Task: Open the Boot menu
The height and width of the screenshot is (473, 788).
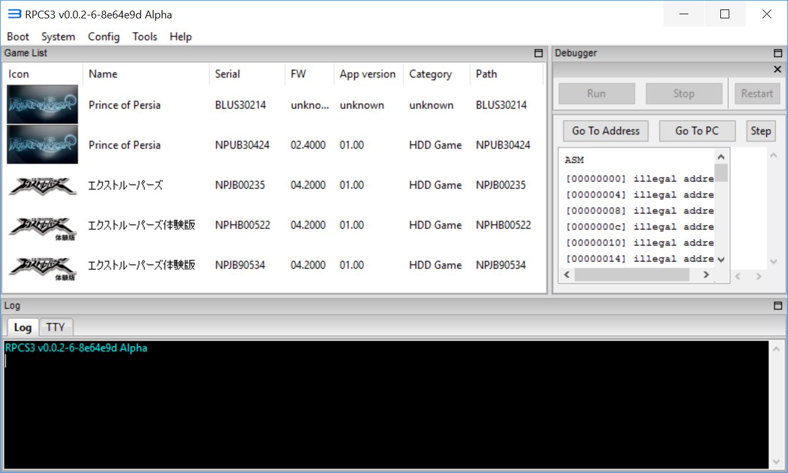Action: coord(18,37)
